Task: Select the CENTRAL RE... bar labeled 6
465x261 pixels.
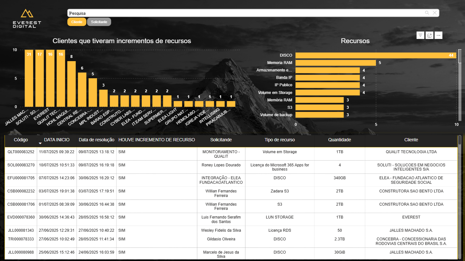Action: click(82, 89)
